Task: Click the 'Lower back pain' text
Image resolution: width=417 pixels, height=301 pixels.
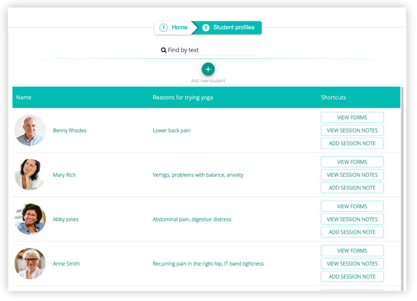Action: pos(171,130)
